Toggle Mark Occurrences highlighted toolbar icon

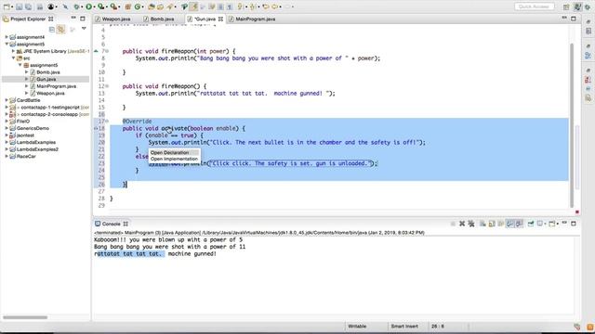click(193, 6)
